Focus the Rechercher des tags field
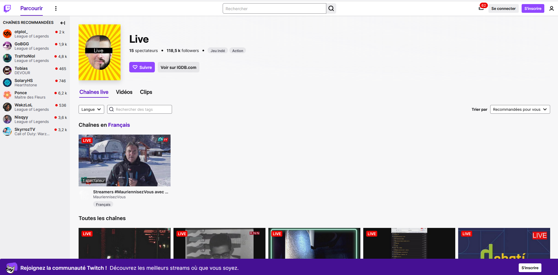Screen dimensions: 558x275 pos(143,109)
